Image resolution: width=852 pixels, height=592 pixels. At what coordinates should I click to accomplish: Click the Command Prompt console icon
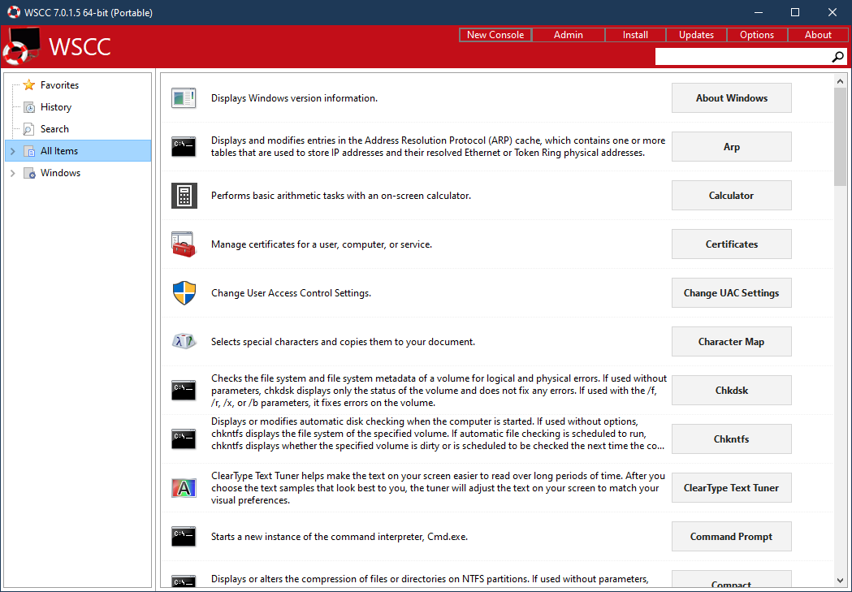[184, 537]
